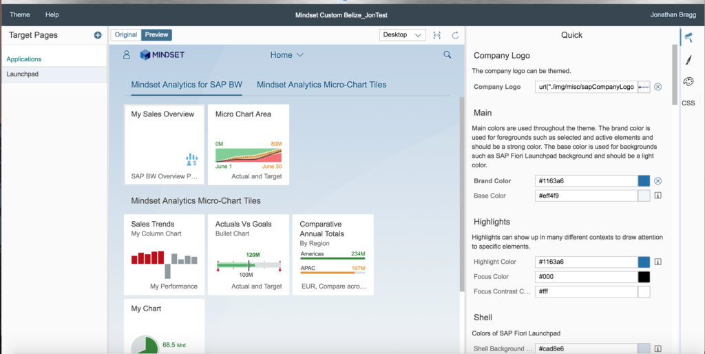Click the Focus Contrast Color white swatch
Image resolution: width=705 pixels, height=354 pixels.
point(644,291)
